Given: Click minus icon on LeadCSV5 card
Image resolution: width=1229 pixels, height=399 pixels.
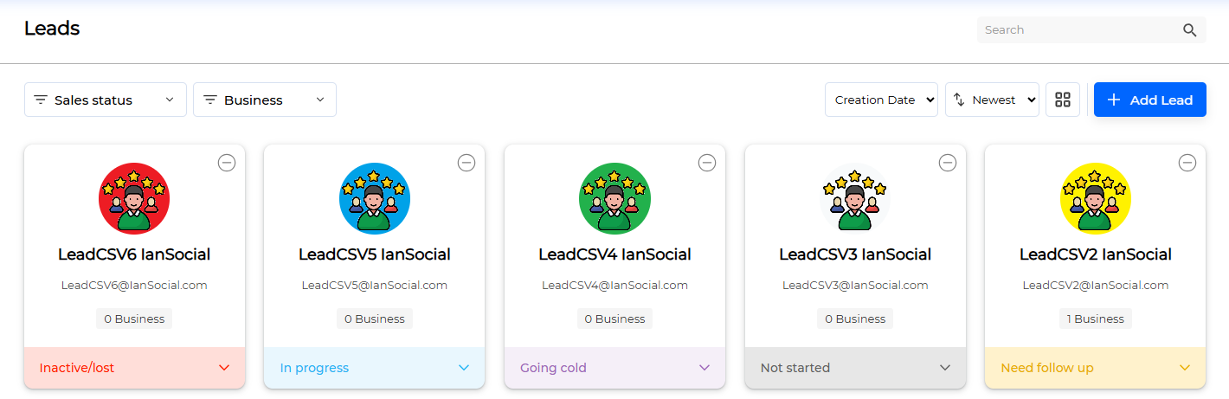Looking at the screenshot, I should pos(467,163).
